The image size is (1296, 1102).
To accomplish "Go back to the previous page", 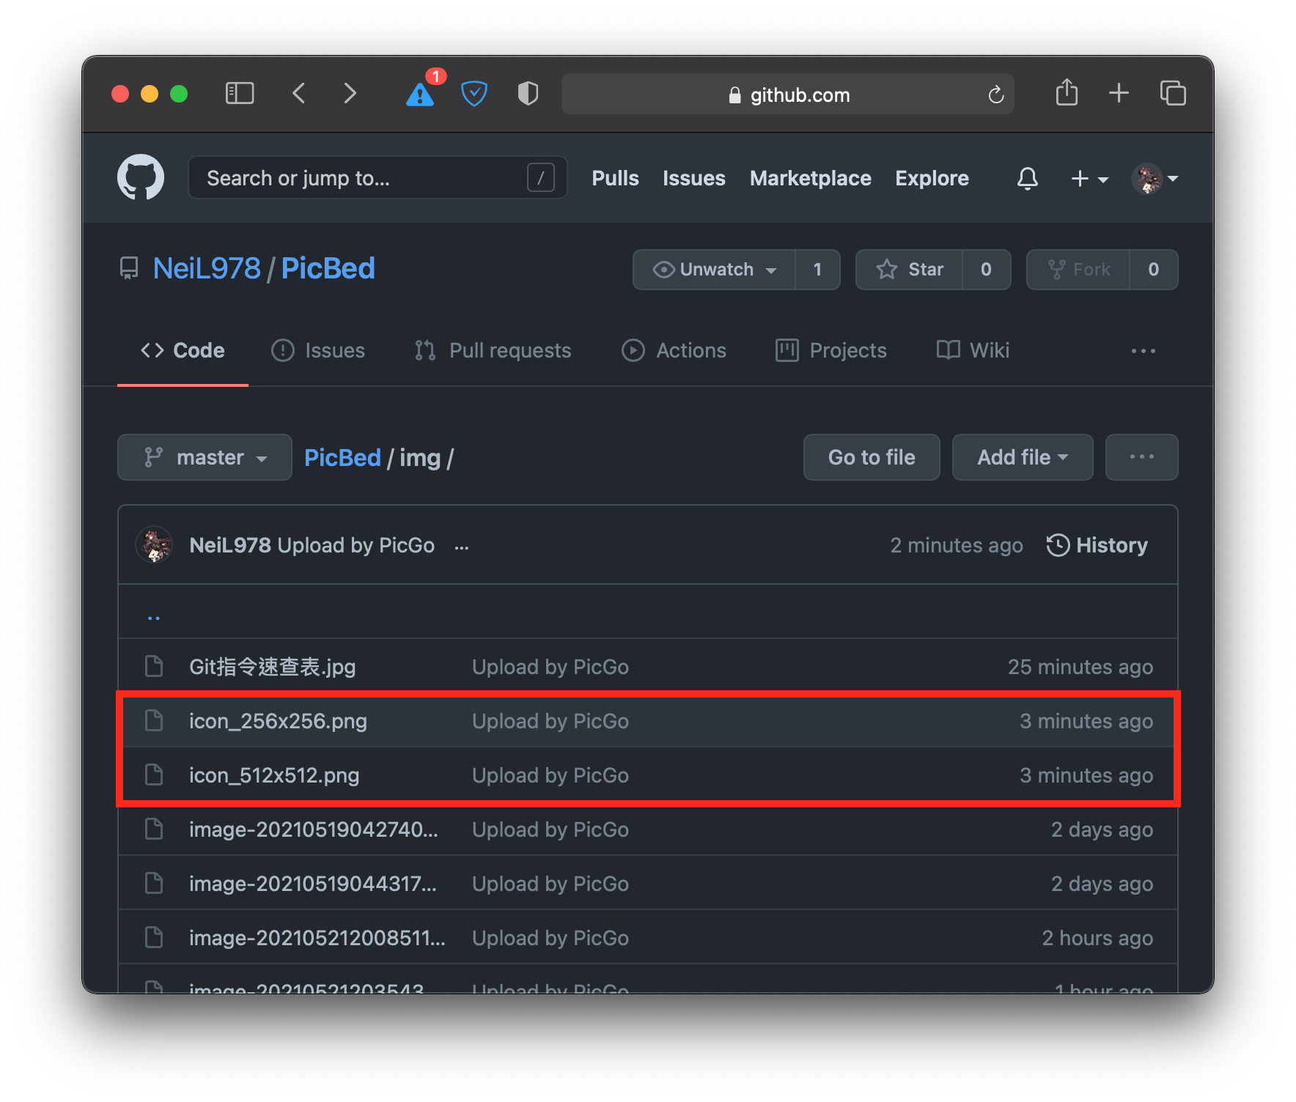I will [298, 94].
